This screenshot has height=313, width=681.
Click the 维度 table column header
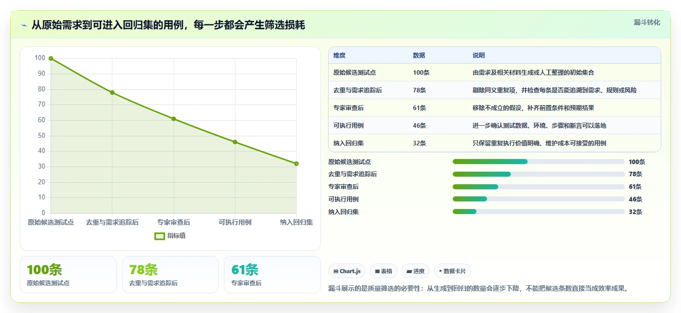click(339, 56)
